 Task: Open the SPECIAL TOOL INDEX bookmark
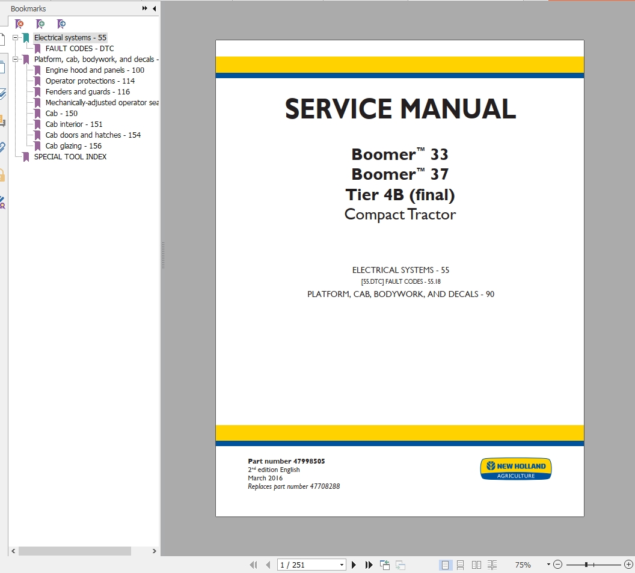click(x=70, y=157)
